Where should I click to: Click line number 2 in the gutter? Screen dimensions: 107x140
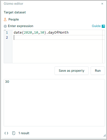pos(7,38)
